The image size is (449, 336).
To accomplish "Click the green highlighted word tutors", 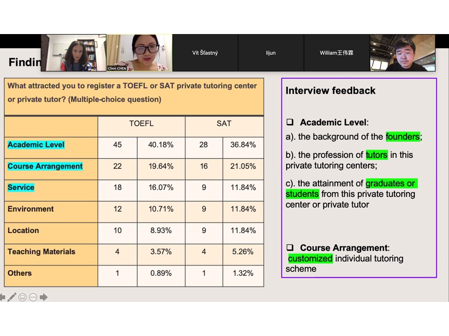I will [377, 155].
